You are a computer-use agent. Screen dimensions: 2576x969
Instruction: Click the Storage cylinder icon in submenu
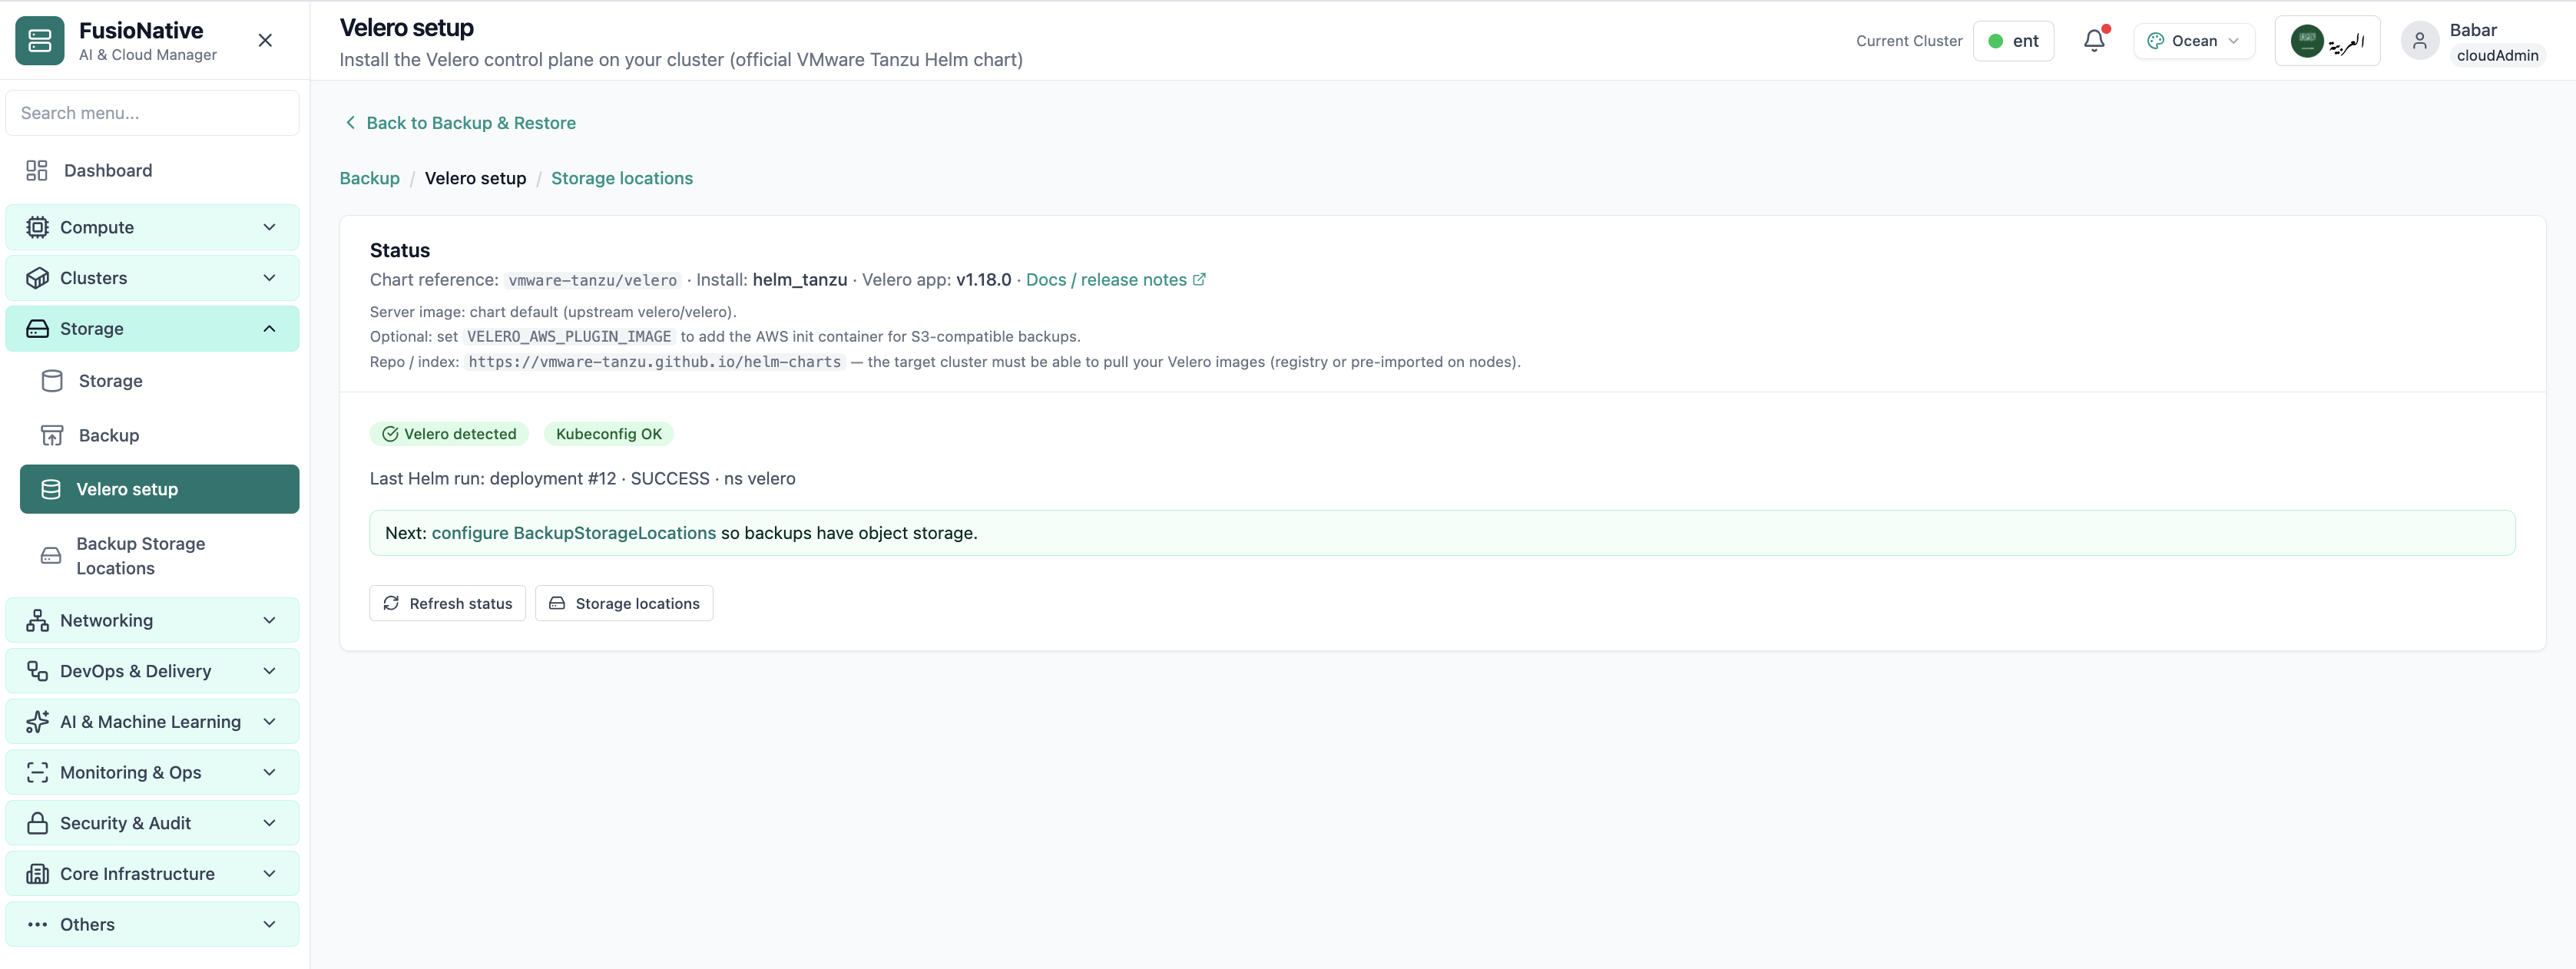pyautogui.click(x=52, y=381)
